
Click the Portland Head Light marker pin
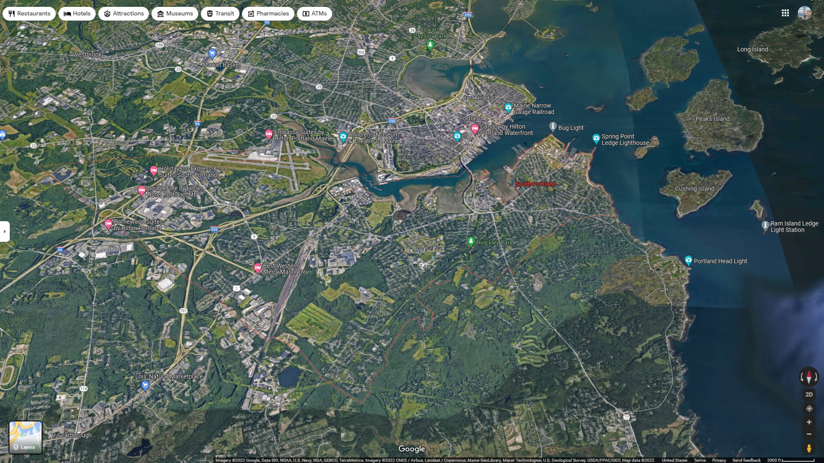tap(688, 260)
